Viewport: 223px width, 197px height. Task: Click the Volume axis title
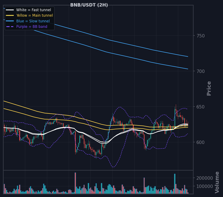tap(217, 182)
